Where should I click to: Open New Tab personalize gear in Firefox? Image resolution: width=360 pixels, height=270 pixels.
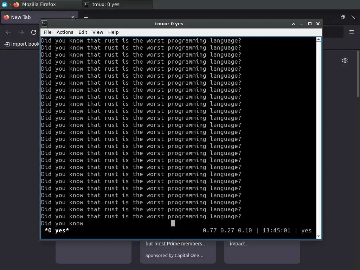pyautogui.click(x=345, y=60)
